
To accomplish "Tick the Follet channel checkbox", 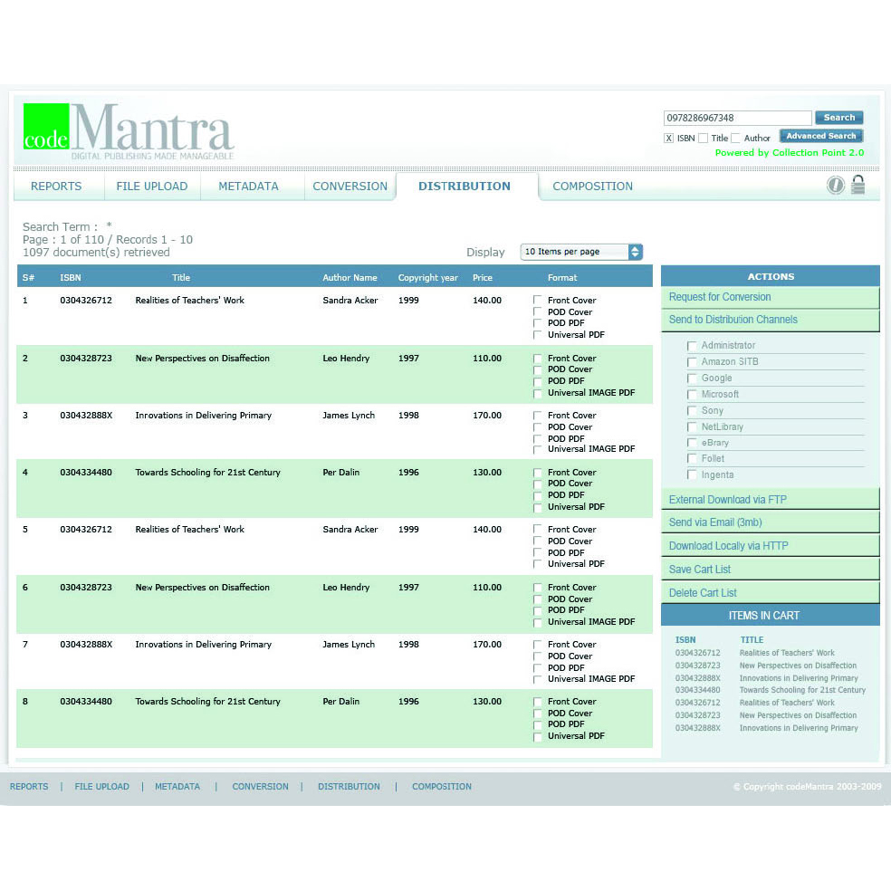I will click(692, 458).
